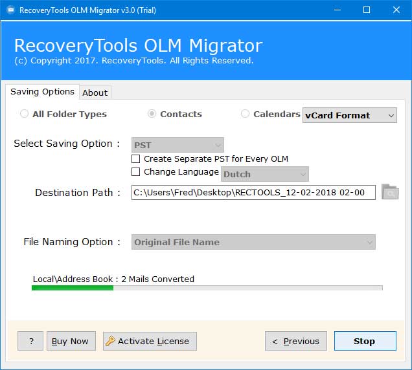Viewport: 412px width, 370px height.
Task: Click the folder browse icon beside Destination Path
Action: click(390, 192)
